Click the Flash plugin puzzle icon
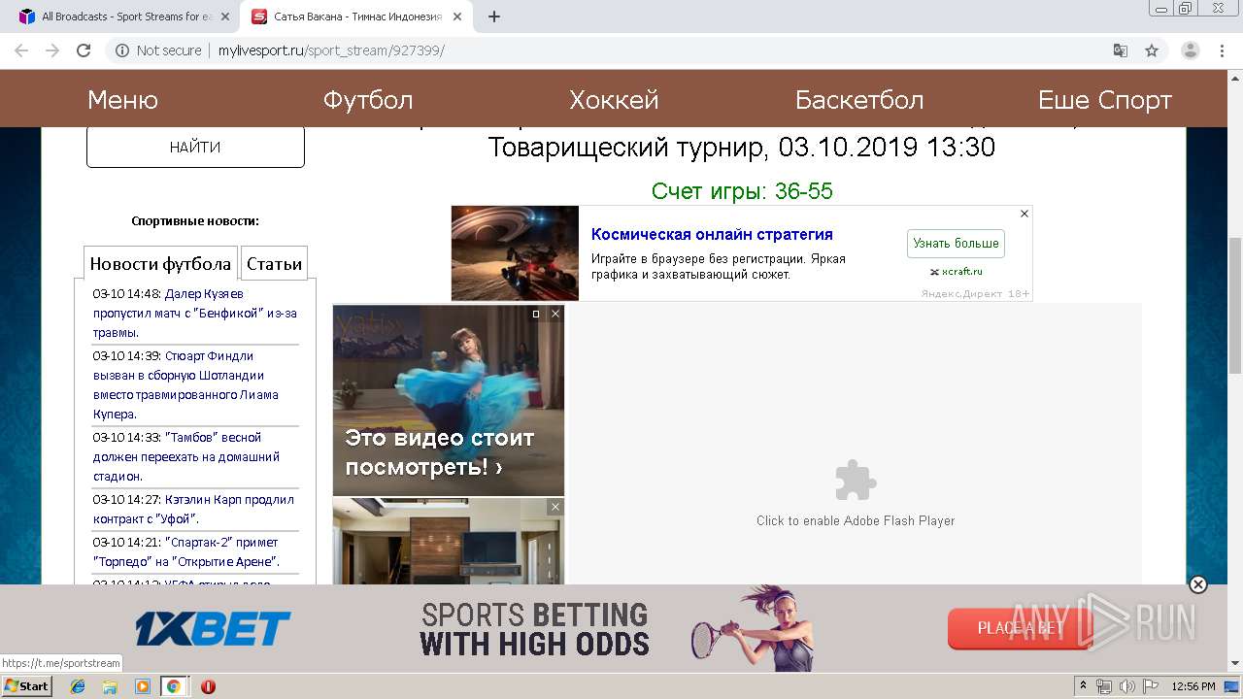1243x699 pixels. 856,480
